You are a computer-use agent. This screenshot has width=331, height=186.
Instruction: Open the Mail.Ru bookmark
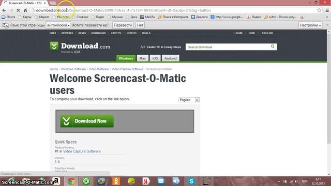(x=147, y=17)
